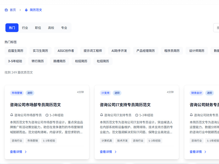
Task: Click the 市场营销 badge on first card
Action: [17, 93]
